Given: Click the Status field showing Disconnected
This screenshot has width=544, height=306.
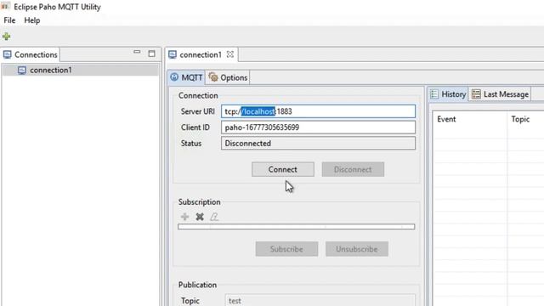Looking at the screenshot, I should coord(318,144).
